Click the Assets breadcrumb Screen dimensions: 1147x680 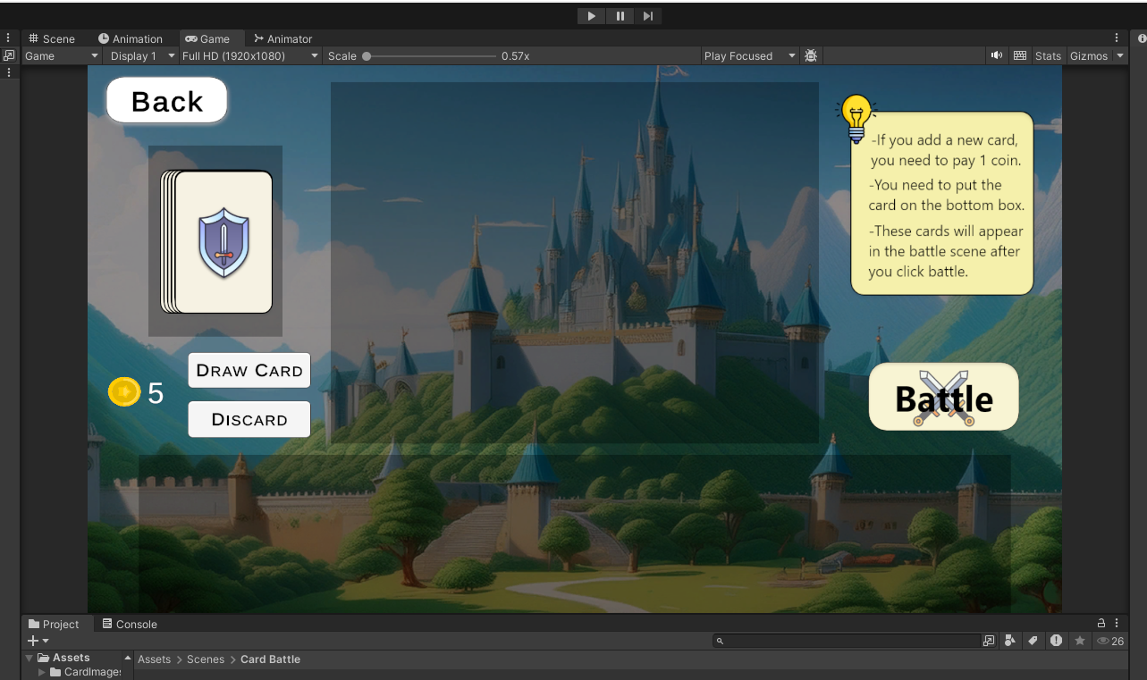(154, 659)
